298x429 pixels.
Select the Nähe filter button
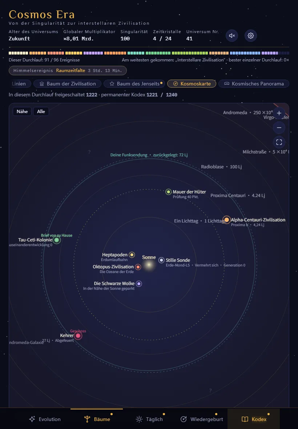click(22, 111)
